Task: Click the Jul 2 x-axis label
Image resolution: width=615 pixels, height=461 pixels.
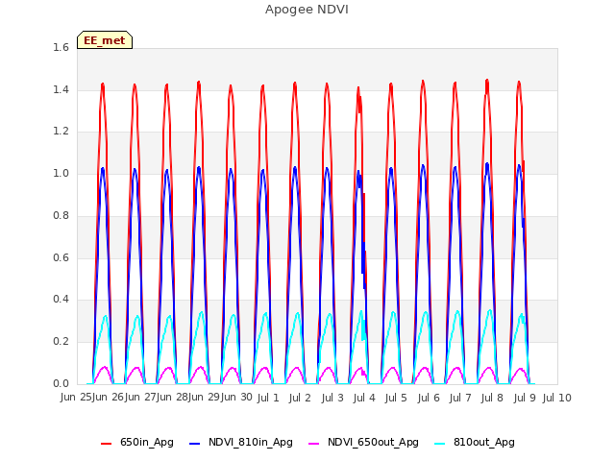Action: pyautogui.click(x=300, y=398)
